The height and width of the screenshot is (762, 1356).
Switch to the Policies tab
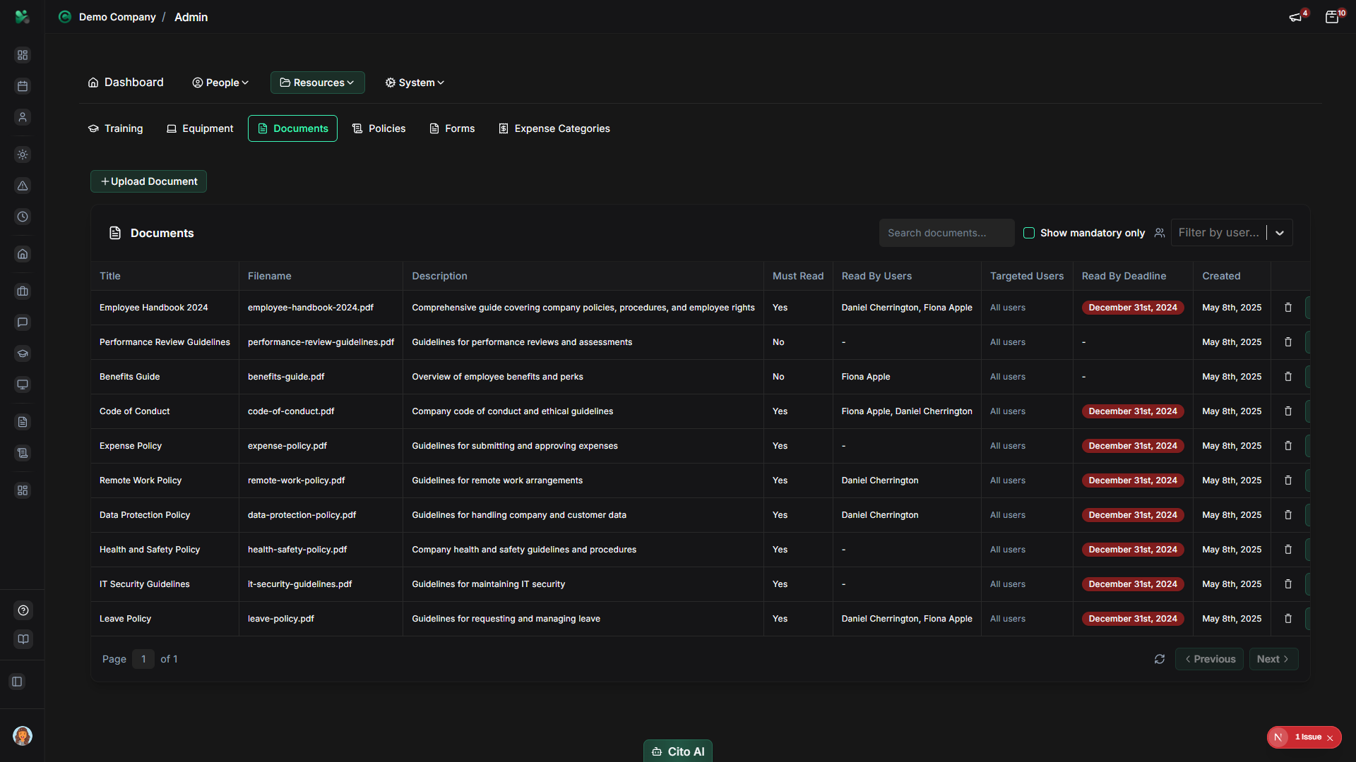(379, 128)
